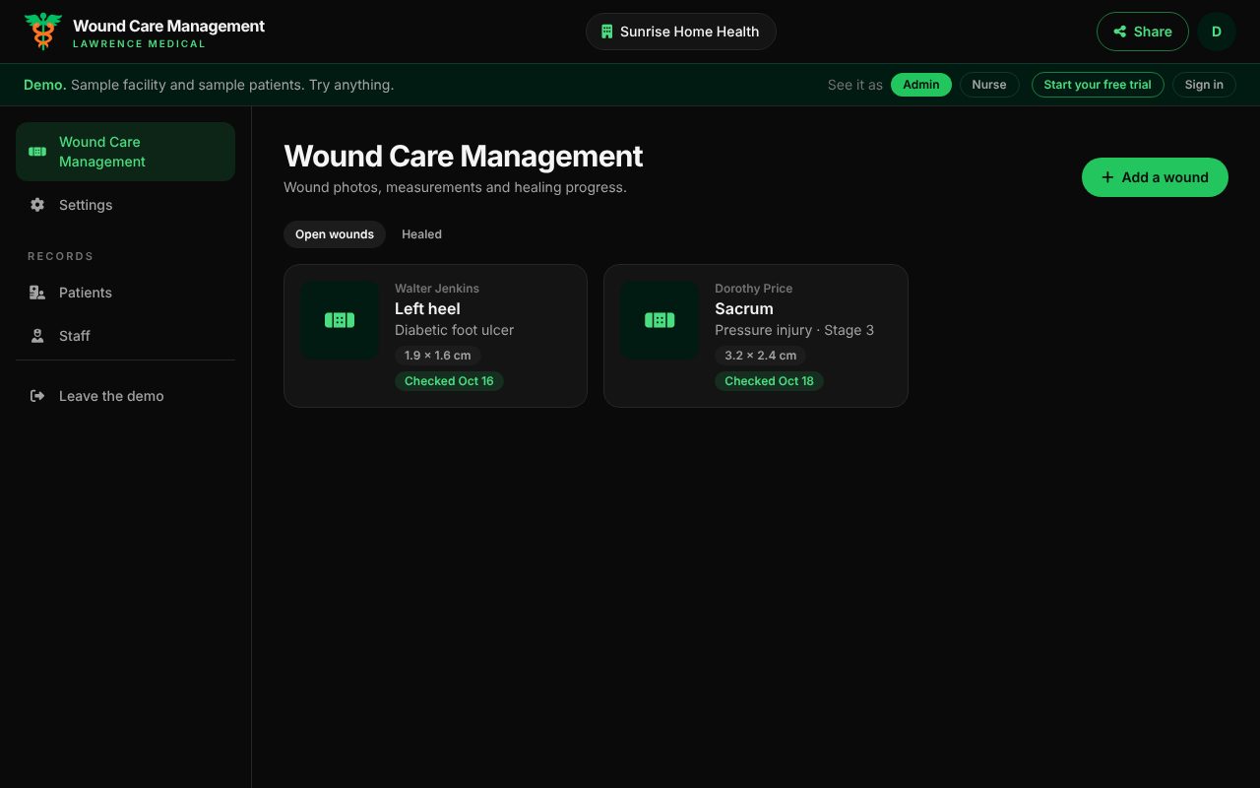1260x788 pixels.
Task: Show the Open wounds tab
Action: (335, 234)
